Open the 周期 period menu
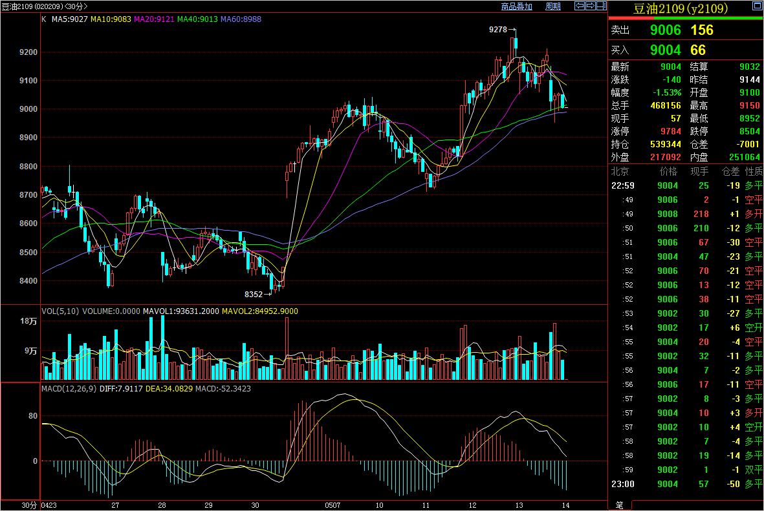Screen dimensions: 764x511 click(552, 6)
